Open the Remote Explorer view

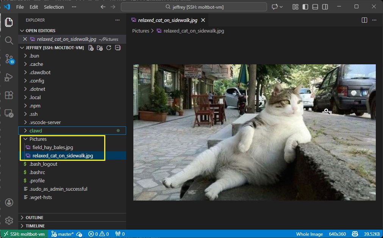(x=9, y=113)
